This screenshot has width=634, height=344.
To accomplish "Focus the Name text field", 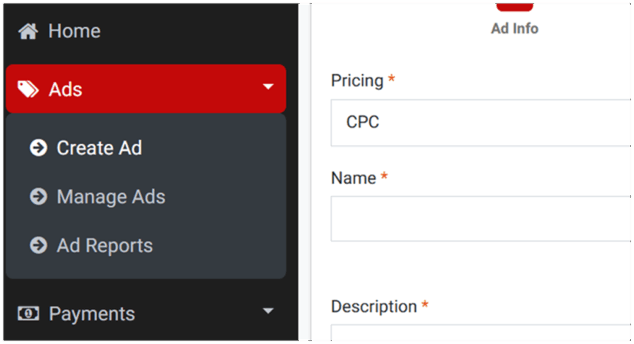I will pos(480,219).
